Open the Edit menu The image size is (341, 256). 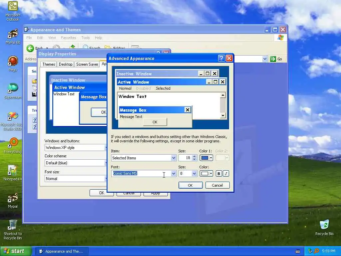coord(40,38)
